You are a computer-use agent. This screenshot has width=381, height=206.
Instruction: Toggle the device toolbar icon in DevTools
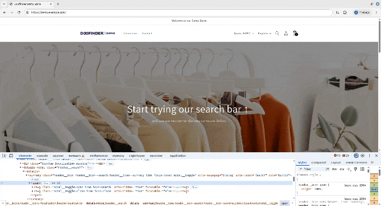(11, 156)
